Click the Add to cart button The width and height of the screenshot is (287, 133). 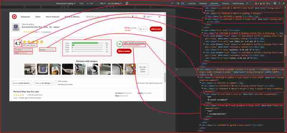[x=156, y=29]
